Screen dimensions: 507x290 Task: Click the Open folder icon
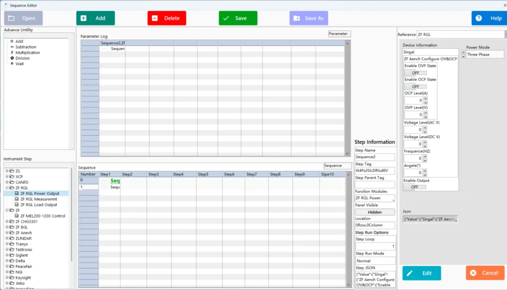11,18
